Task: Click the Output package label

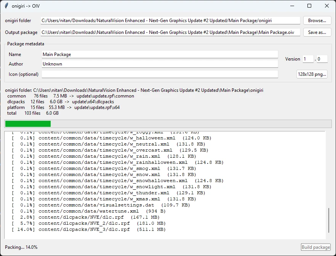Action: click(x=21, y=32)
